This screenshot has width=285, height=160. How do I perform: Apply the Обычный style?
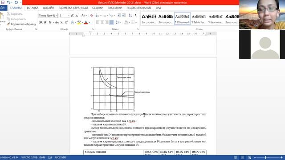pyautogui.click(x=182, y=19)
